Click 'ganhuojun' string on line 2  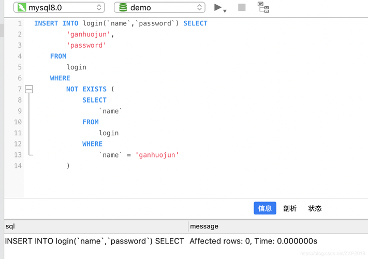[89, 35]
